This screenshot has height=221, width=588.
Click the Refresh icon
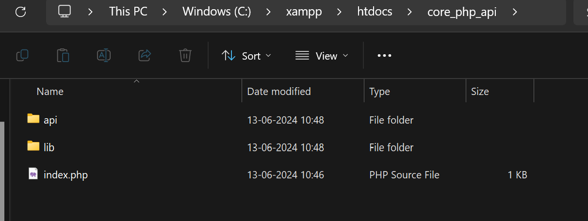pyautogui.click(x=20, y=12)
